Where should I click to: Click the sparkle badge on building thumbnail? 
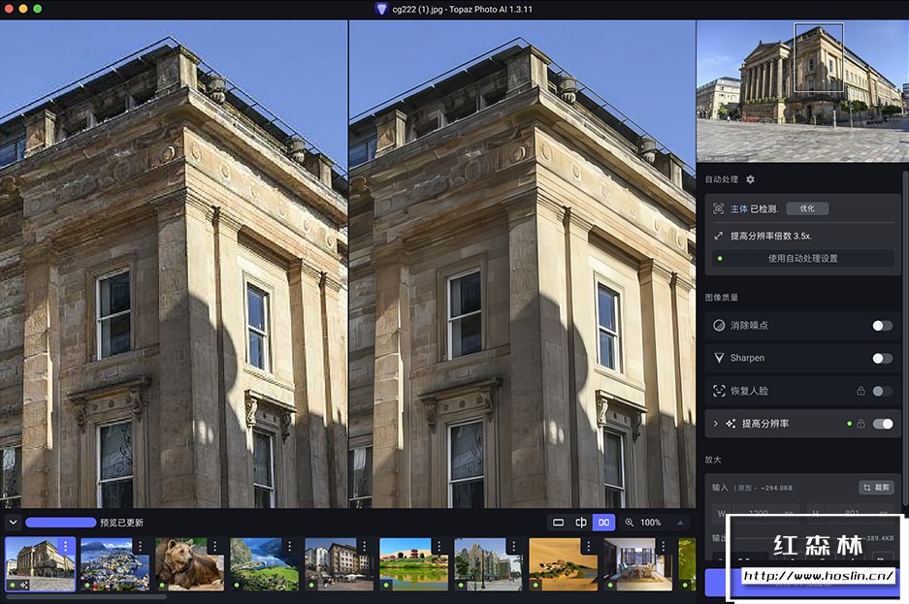click(x=24, y=586)
